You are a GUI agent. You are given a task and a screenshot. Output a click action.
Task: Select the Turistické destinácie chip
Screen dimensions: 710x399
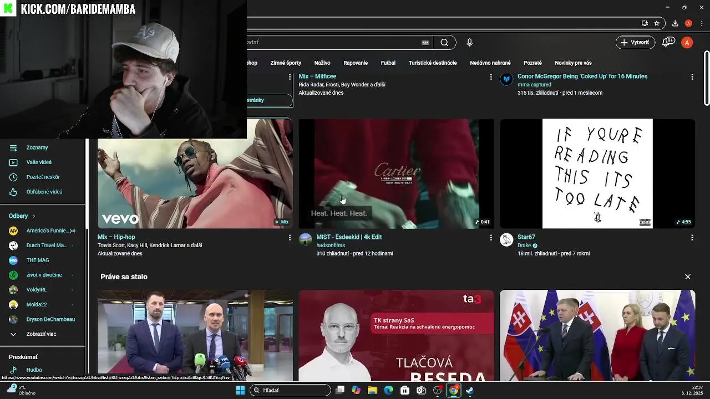pyautogui.click(x=433, y=63)
